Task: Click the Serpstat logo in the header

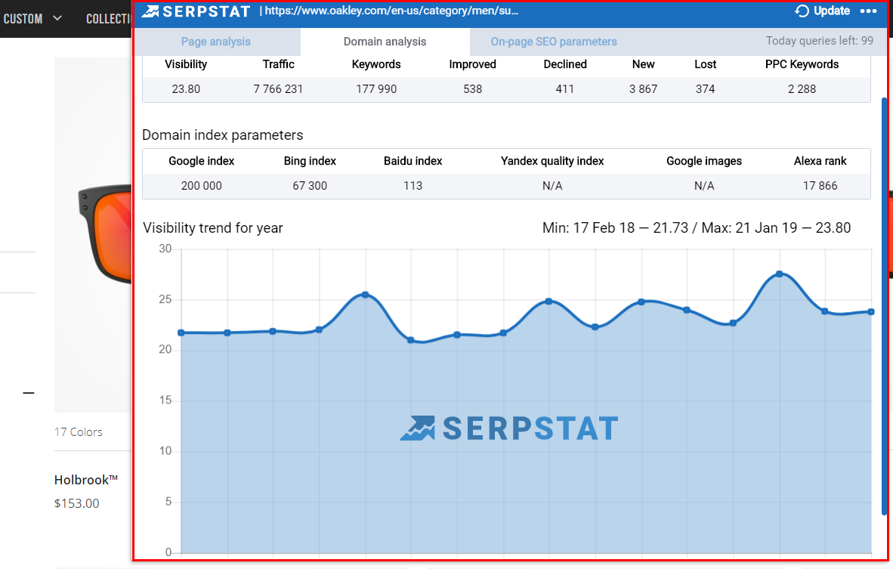Action: click(194, 11)
